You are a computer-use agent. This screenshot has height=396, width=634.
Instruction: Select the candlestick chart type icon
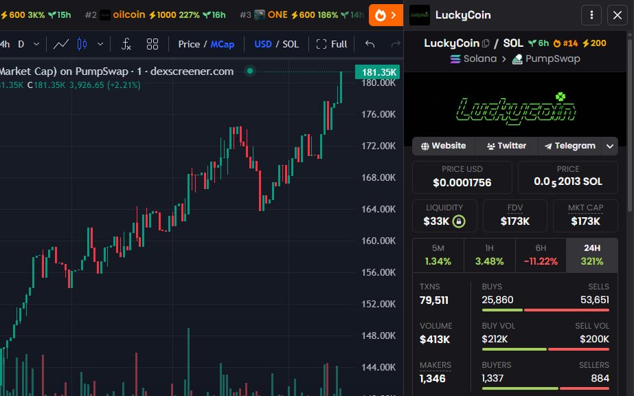pos(82,44)
